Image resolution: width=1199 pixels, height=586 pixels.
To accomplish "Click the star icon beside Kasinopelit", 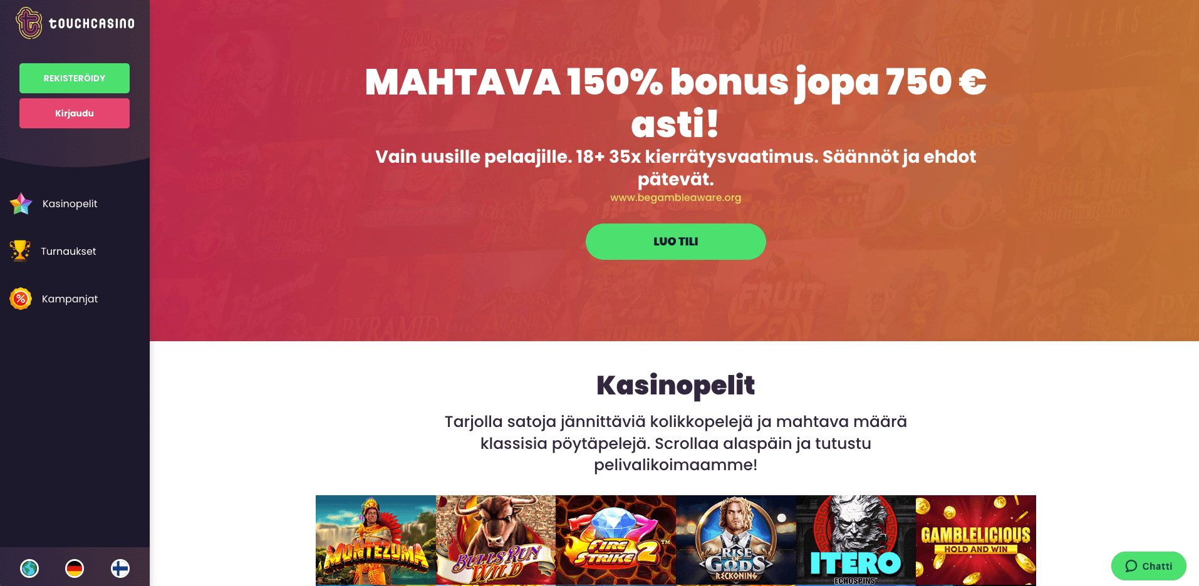I will click(x=21, y=203).
